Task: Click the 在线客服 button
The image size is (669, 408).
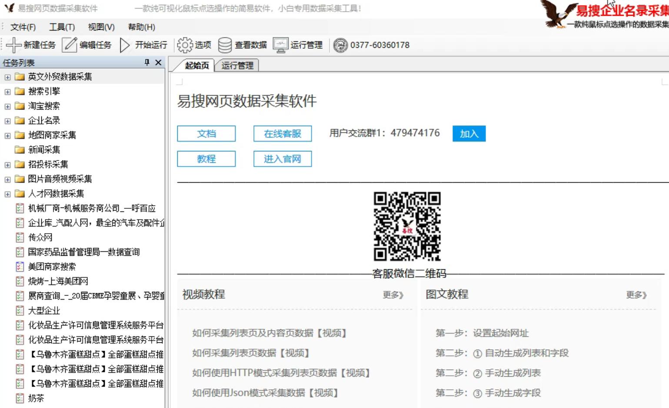Action: coord(283,134)
